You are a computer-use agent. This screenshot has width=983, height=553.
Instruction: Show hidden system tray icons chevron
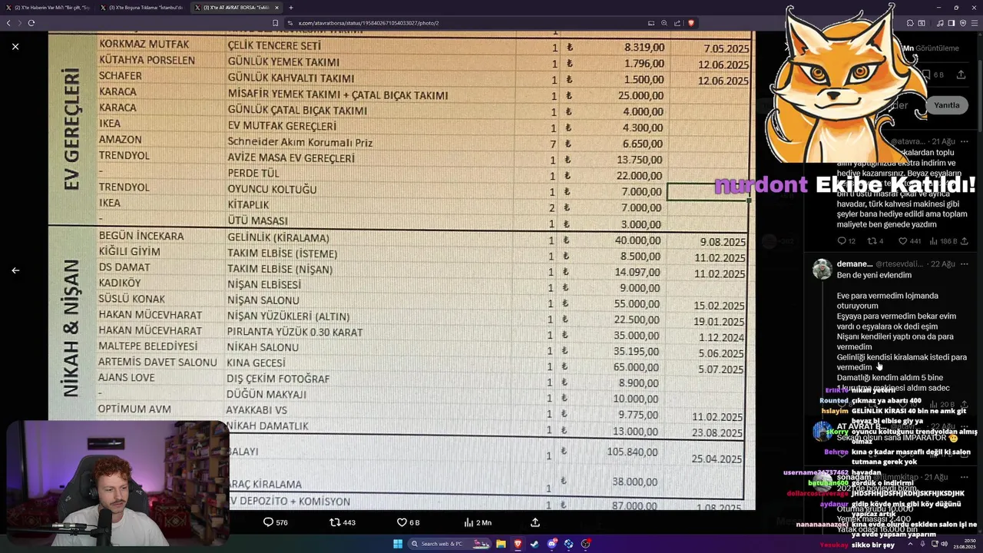[911, 544]
